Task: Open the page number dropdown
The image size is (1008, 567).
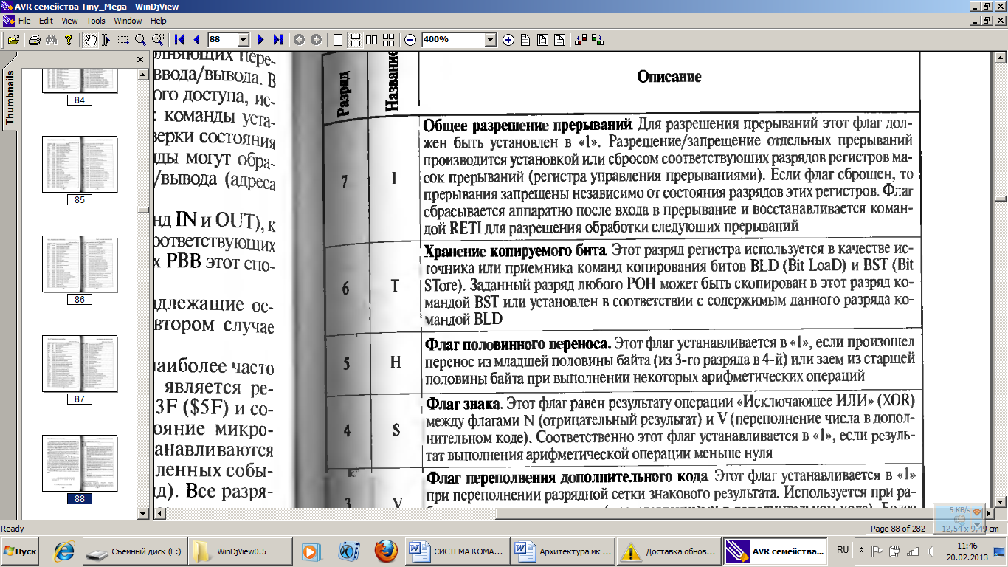Action: 244,40
